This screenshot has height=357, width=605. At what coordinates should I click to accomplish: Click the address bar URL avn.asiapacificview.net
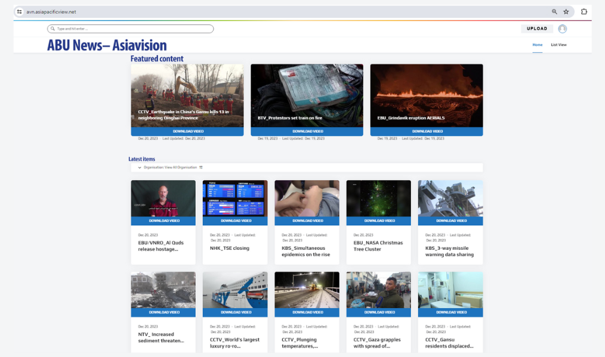51,11
